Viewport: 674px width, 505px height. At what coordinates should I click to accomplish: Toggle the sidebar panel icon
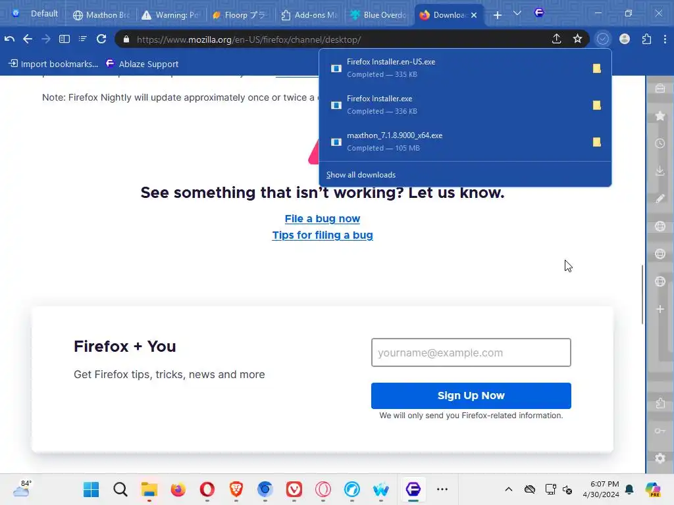click(64, 39)
